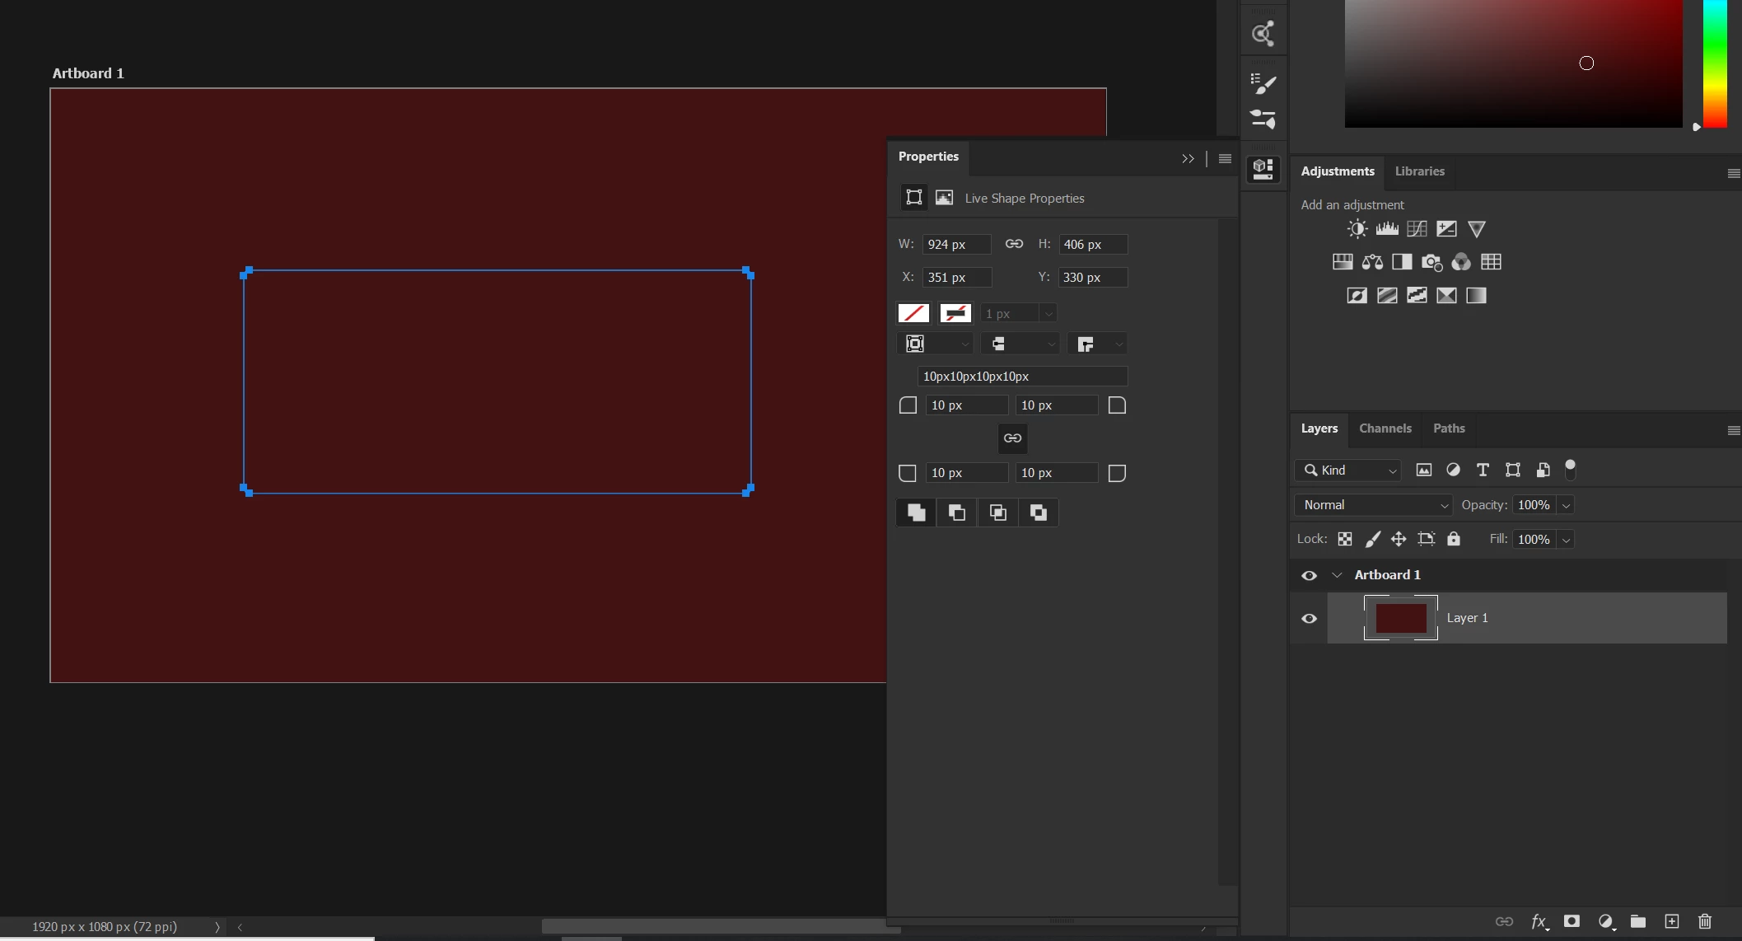Click the Brightness/Contrast adjustment icon
Image resolution: width=1742 pixels, height=941 pixels.
pyautogui.click(x=1357, y=229)
